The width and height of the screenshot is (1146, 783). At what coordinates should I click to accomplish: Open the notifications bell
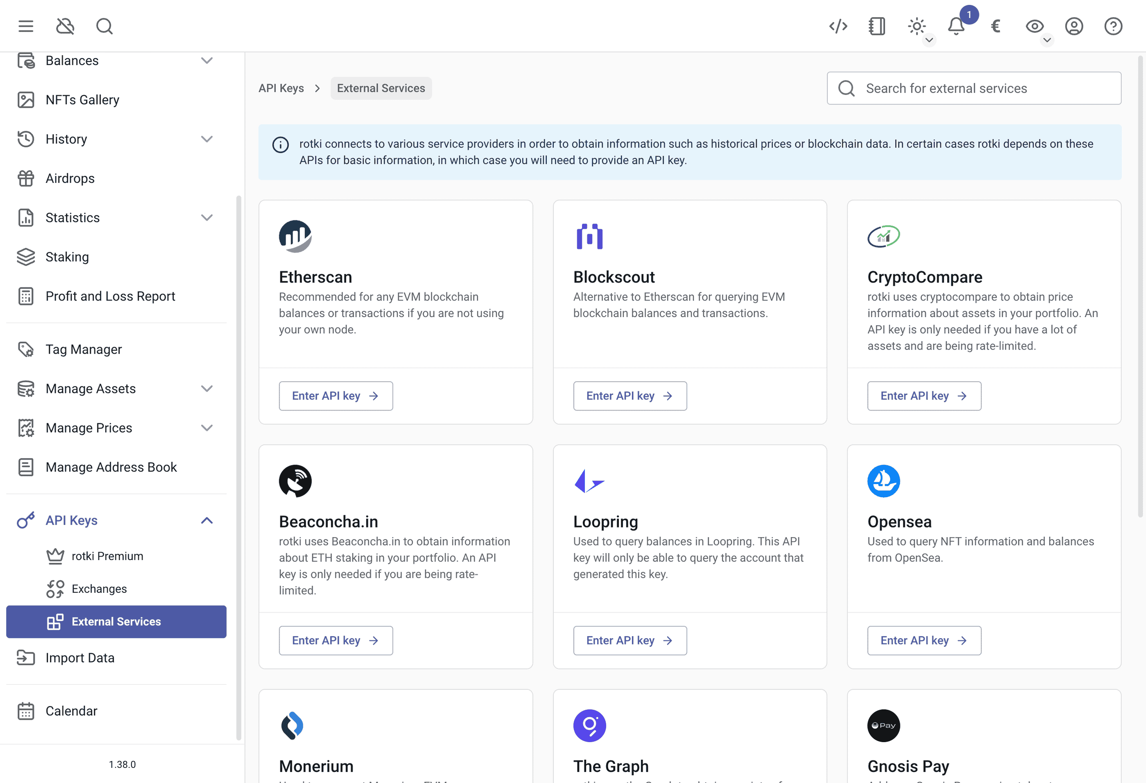click(956, 26)
